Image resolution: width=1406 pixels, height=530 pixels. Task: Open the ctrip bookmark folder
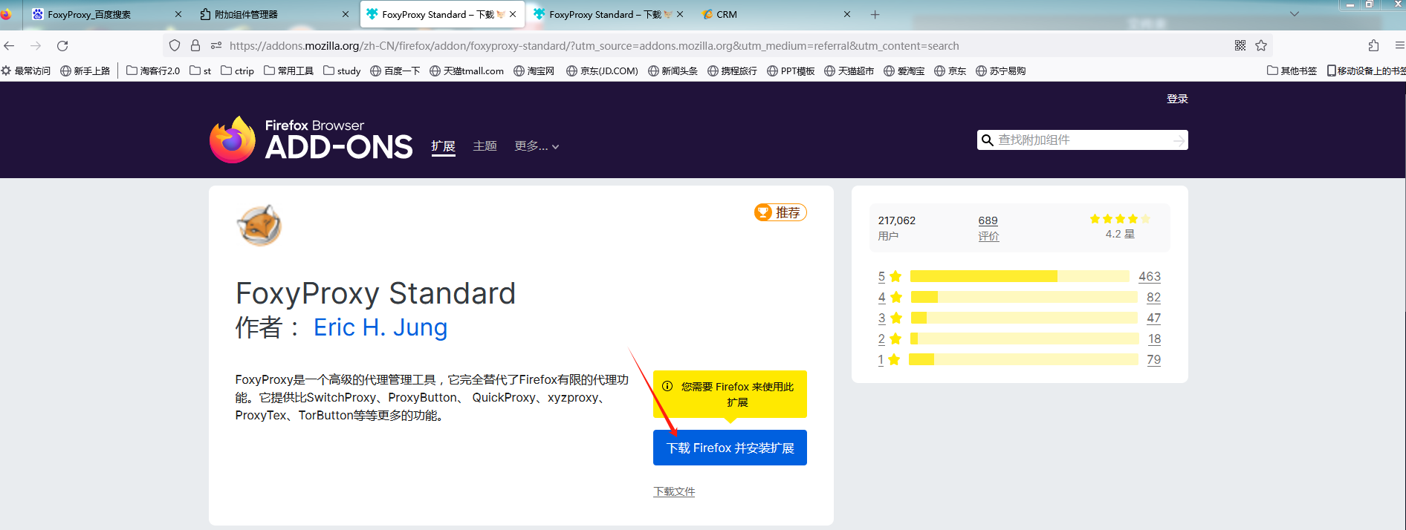[x=238, y=71]
